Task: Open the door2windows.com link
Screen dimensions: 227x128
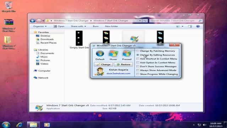Action: [118, 74]
